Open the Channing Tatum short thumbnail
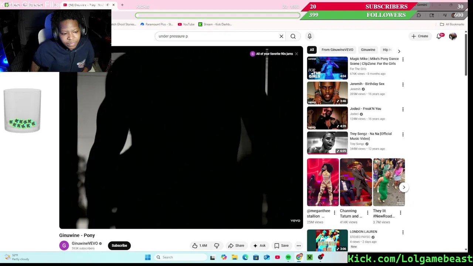 356,182
